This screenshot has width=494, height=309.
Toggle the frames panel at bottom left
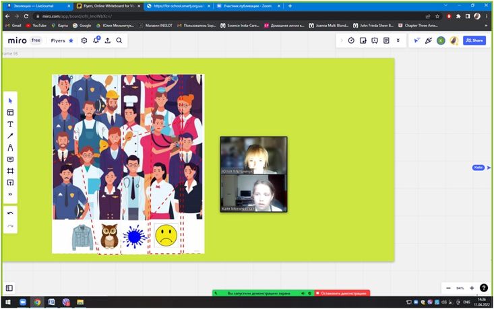tap(9, 288)
